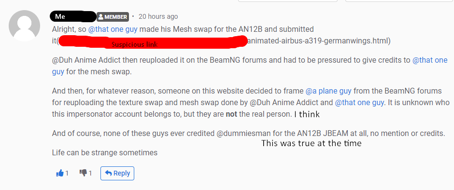Click the bold word "not" in the comment
Image resolution: width=454 pixels, height=190 pixels.
click(x=231, y=114)
